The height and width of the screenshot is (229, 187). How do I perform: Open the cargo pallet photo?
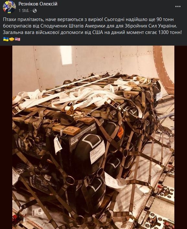(x=93, y=137)
